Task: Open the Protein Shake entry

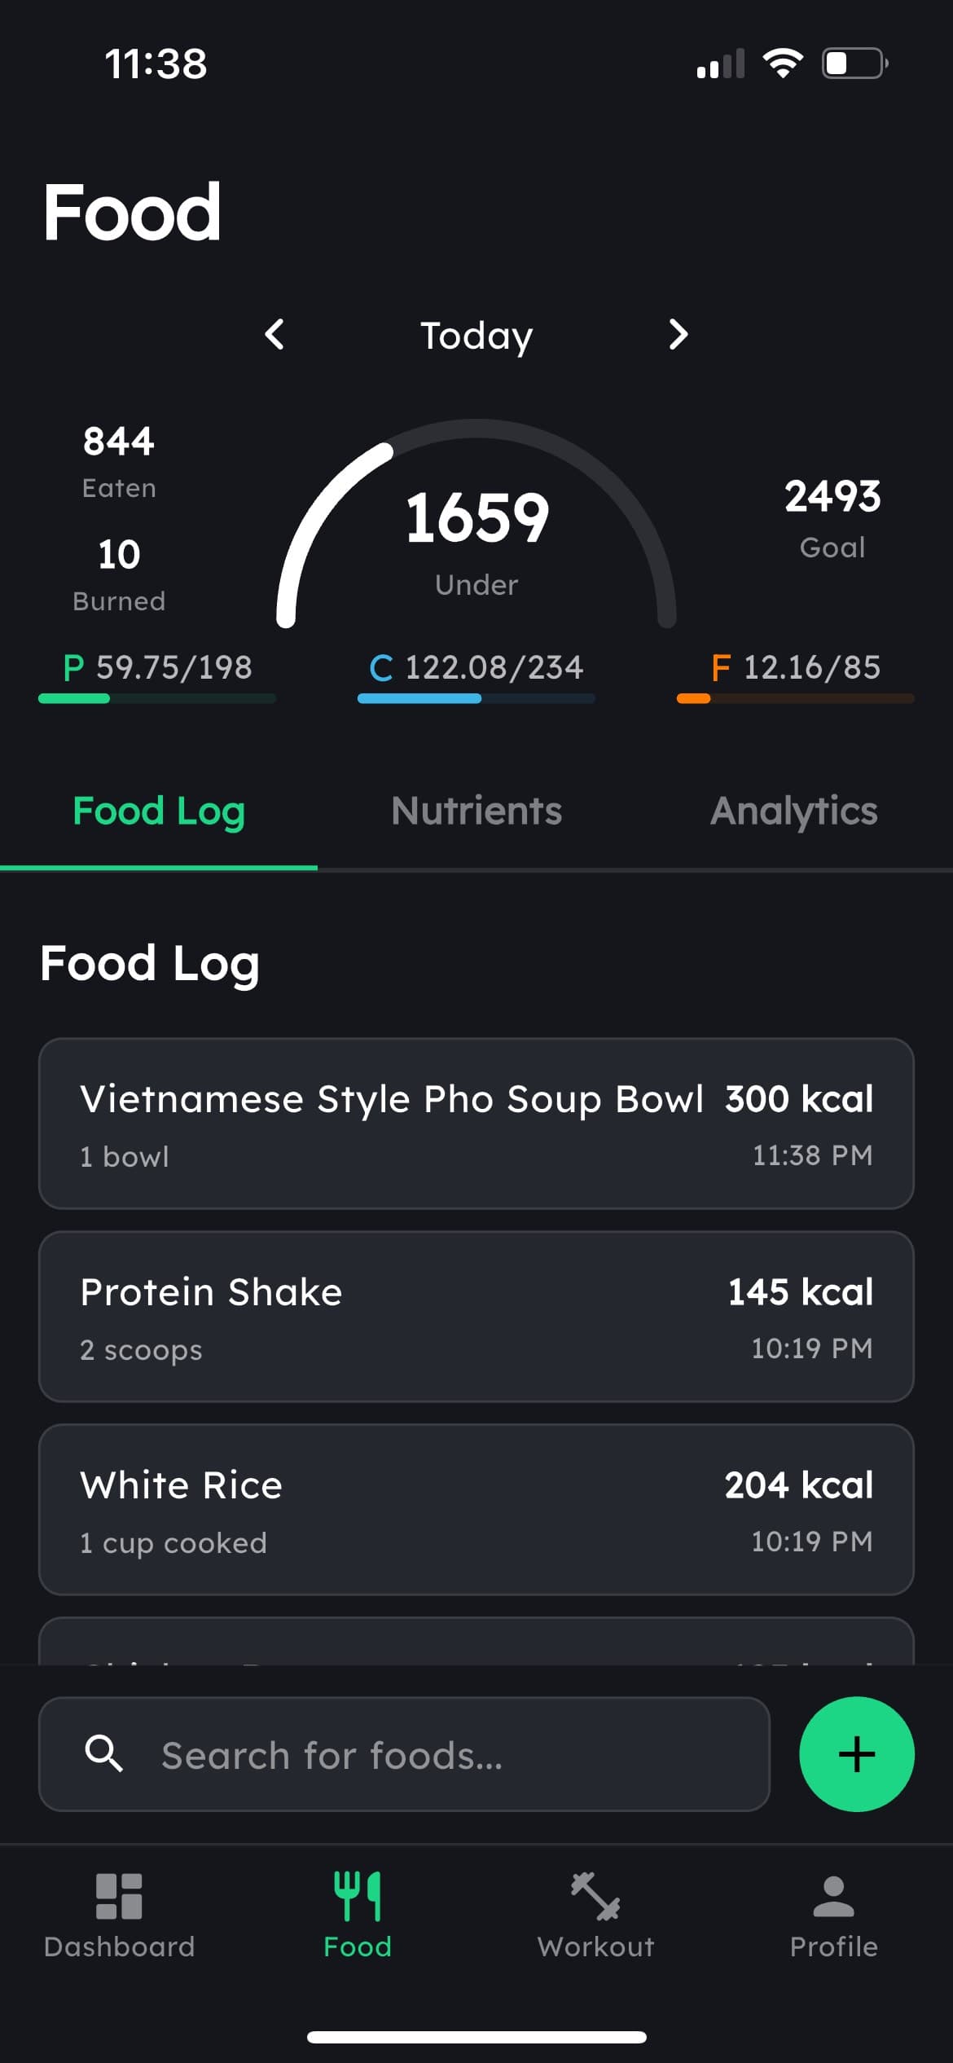Action: pyautogui.click(x=476, y=1317)
